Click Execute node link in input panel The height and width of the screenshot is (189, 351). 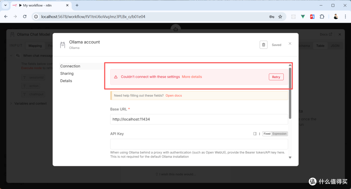(31, 68)
